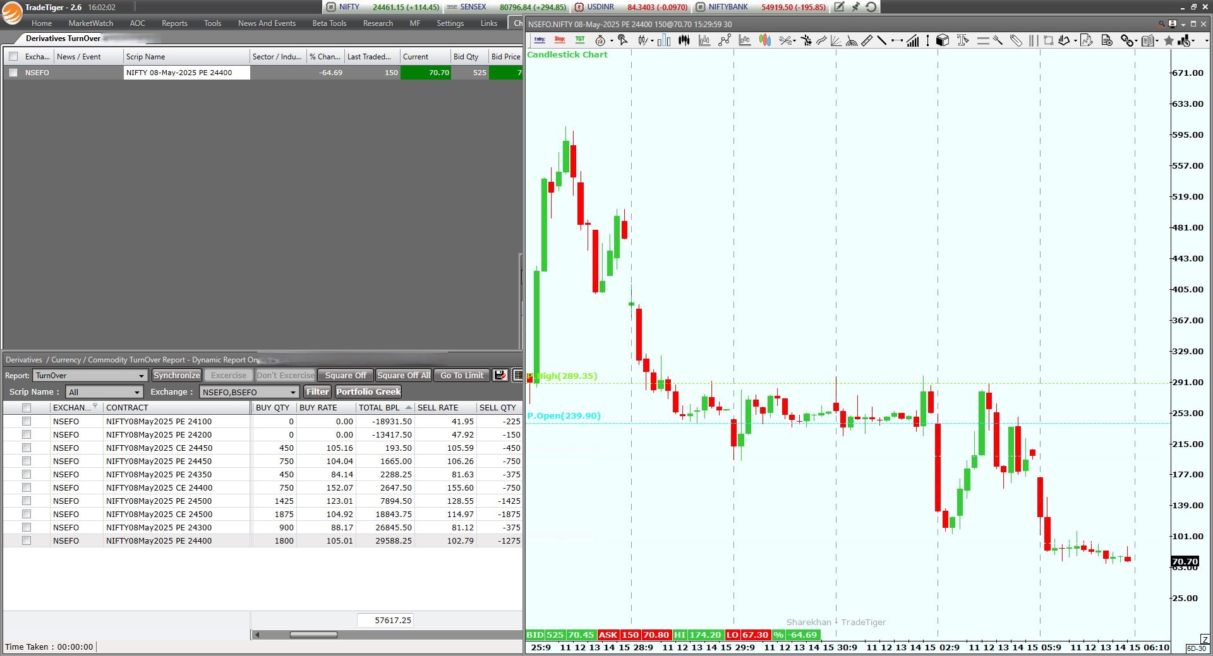The image size is (1213, 656).
Task: Open the toolbar overflow arrow at far right
Action: (1207, 41)
